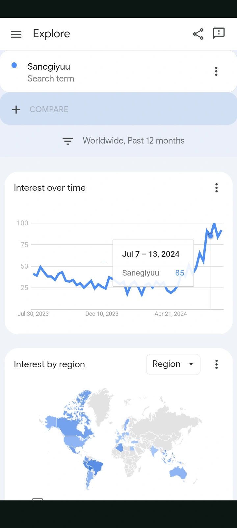Select Australia on the region map

point(178,473)
